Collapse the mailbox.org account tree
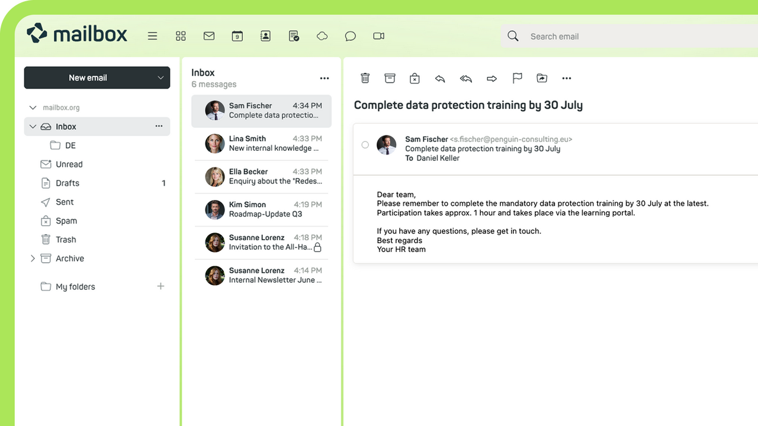This screenshot has width=758, height=426. click(x=33, y=108)
